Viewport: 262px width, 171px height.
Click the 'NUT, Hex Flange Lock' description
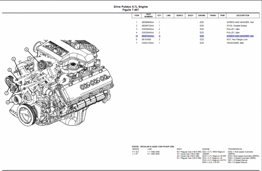[237, 39]
